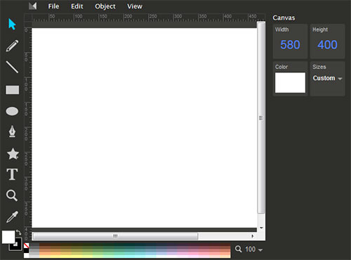Click the canvas Width value 580

[x=290, y=44]
